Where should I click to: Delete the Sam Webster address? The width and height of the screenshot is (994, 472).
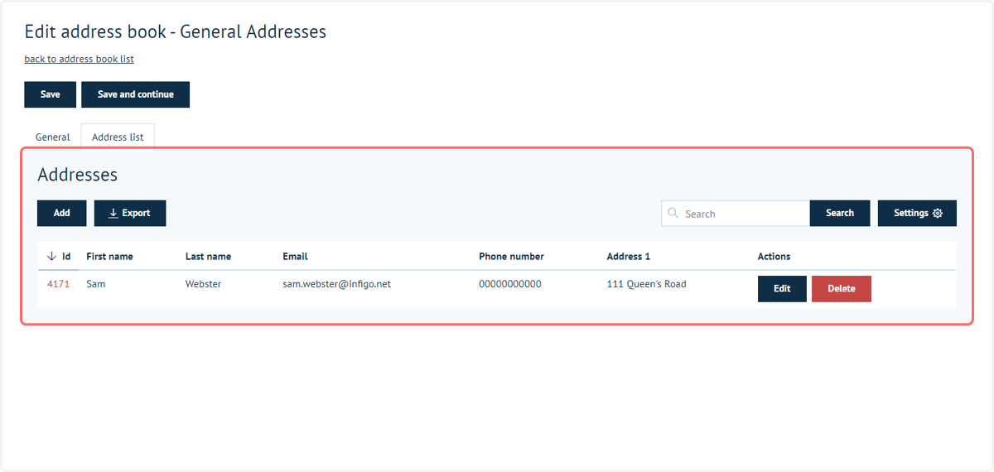pyautogui.click(x=841, y=289)
